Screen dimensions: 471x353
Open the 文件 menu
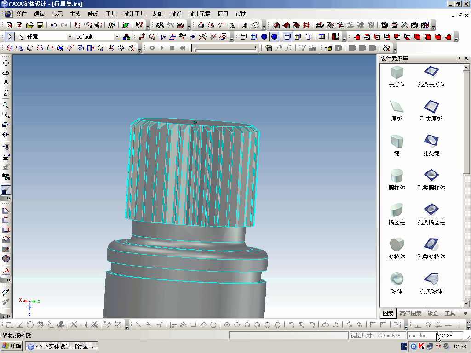pyautogui.click(x=21, y=14)
